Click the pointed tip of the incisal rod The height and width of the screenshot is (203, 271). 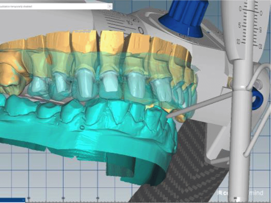168,117
